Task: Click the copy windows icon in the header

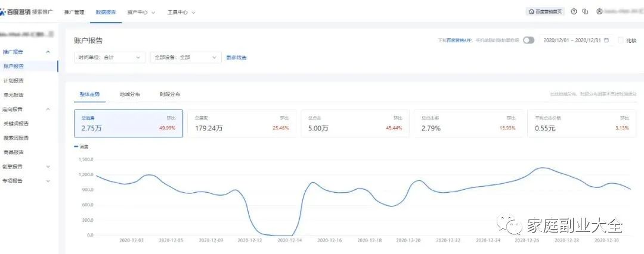Action: 585,12
